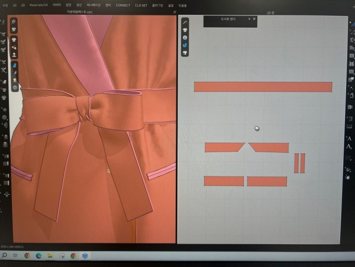Click the pen-shaped icon atop 2D window toolbar
Viewport: 355px width, 267px height.
[x=185, y=21]
